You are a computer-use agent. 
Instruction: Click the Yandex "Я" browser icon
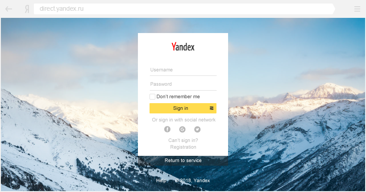coord(27,9)
